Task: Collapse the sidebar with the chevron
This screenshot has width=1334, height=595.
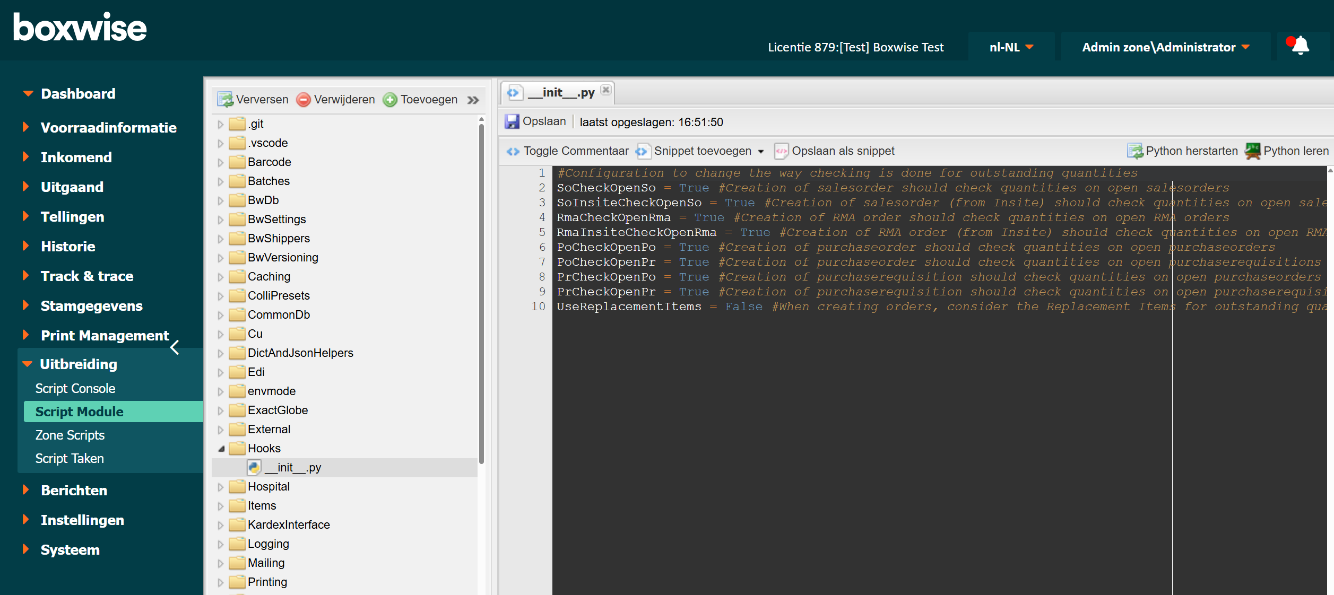Action: pyautogui.click(x=175, y=347)
